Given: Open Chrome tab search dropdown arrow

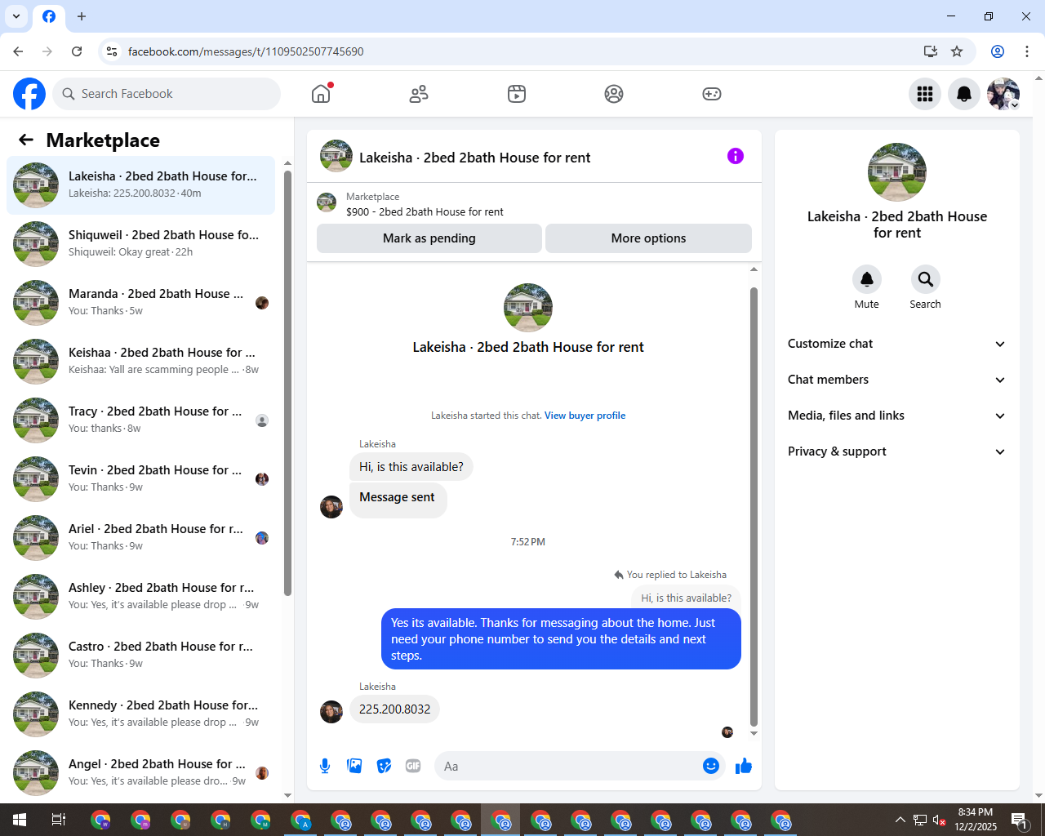Looking at the screenshot, I should 16,16.
